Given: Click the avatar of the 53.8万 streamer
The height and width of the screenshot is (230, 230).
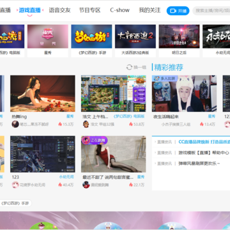Looking at the screenshot, I should coord(86,124).
